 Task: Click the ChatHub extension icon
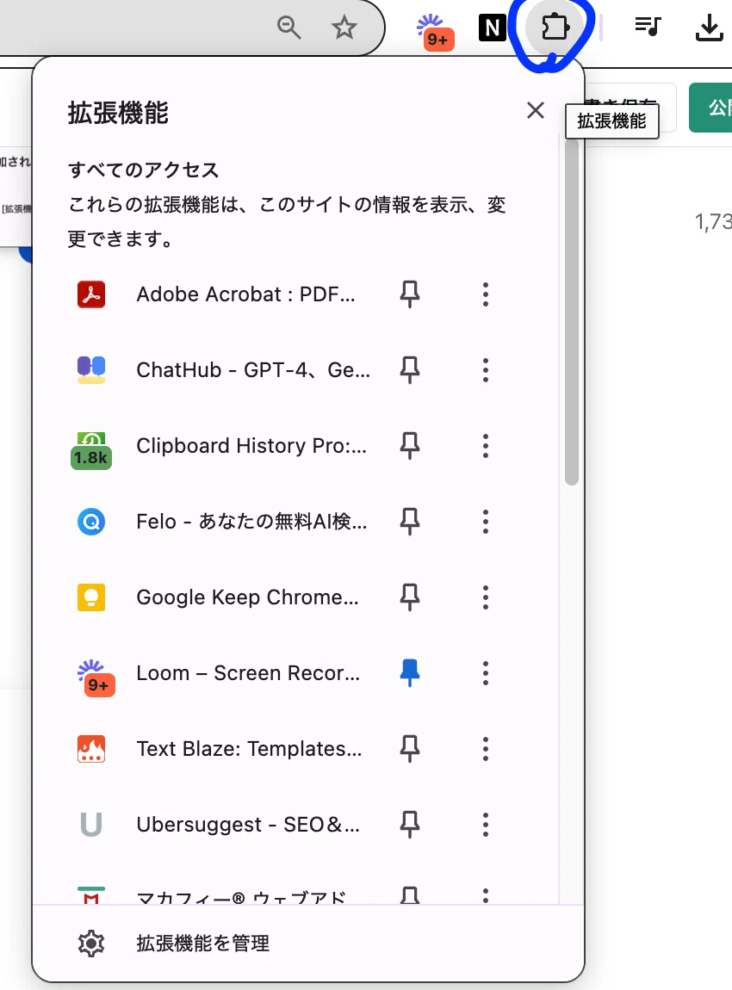(91, 370)
